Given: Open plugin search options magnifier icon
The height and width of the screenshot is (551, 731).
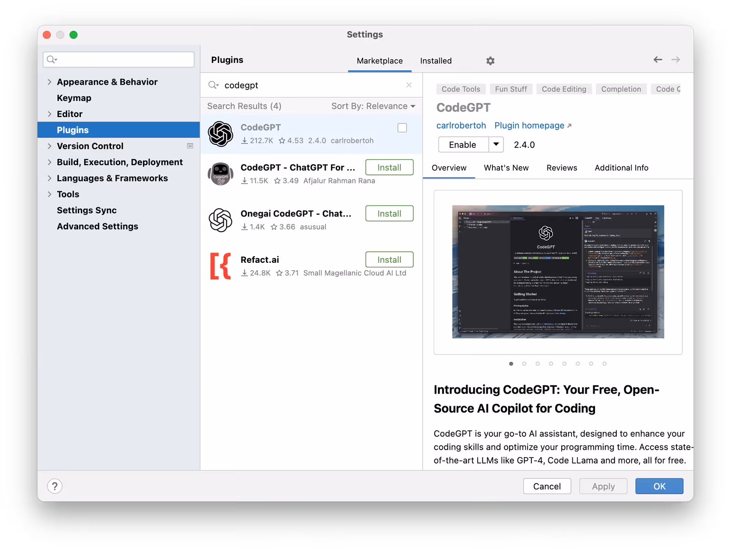Looking at the screenshot, I should click(214, 85).
